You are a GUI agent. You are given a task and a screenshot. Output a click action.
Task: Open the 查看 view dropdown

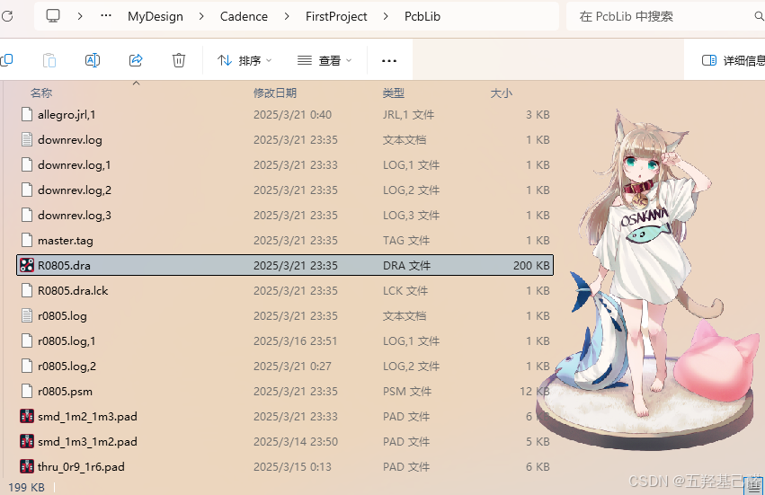325,60
